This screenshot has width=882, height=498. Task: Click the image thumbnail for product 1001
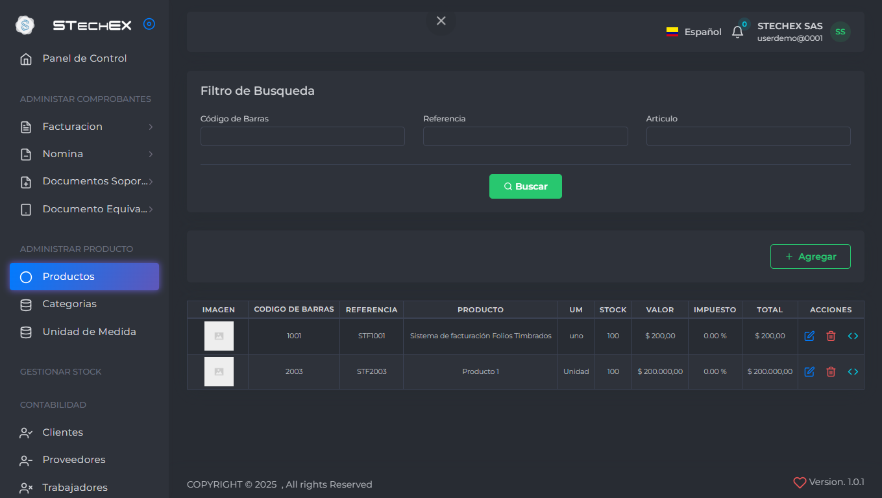pyautogui.click(x=219, y=336)
